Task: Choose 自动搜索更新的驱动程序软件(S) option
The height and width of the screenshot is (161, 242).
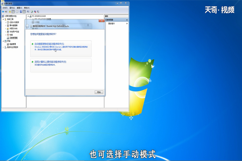Action: coord(61,49)
